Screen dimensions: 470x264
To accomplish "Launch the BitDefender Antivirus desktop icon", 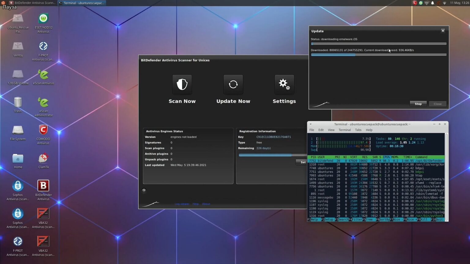I will [43, 190].
